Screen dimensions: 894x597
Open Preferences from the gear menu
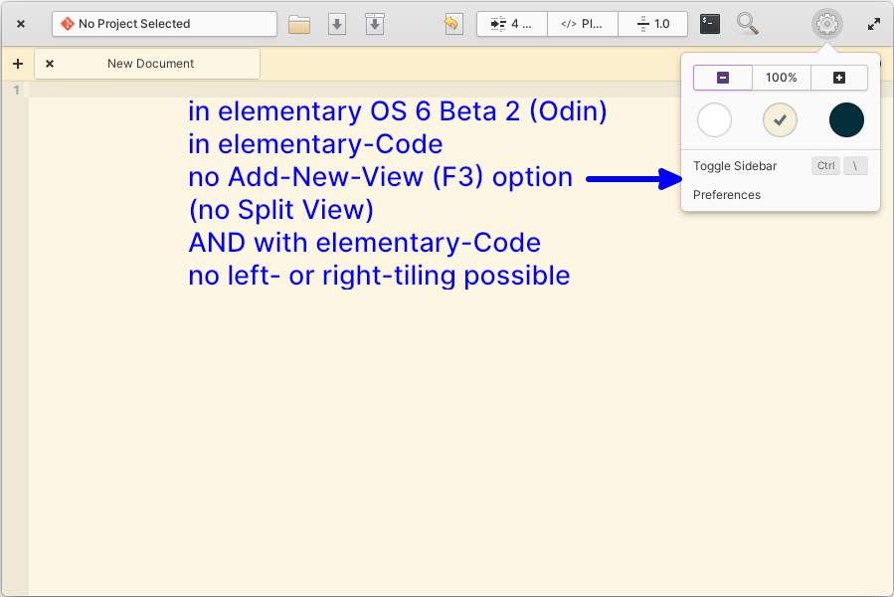pos(727,195)
